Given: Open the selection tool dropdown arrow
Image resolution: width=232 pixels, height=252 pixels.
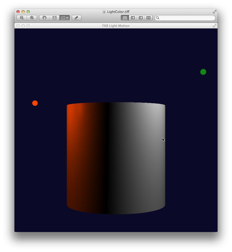Looking at the screenshot, I should (67, 18).
